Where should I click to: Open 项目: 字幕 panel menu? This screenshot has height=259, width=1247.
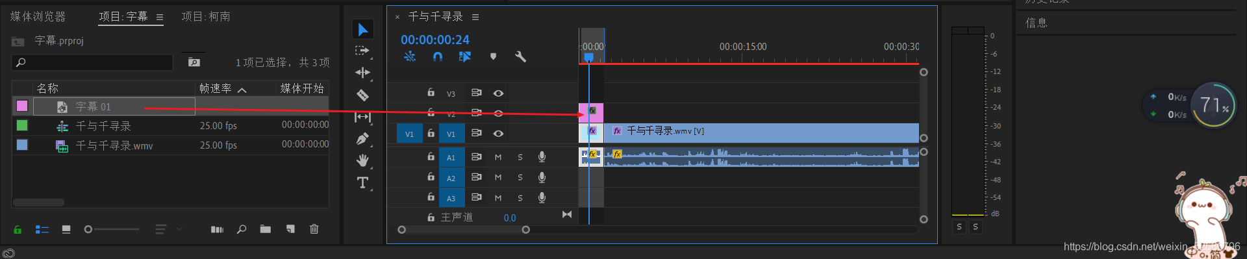click(x=160, y=17)
